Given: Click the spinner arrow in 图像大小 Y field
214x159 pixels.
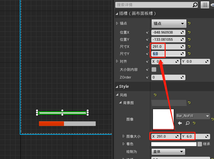Looking at the screenshot, I should pos(207,136).
